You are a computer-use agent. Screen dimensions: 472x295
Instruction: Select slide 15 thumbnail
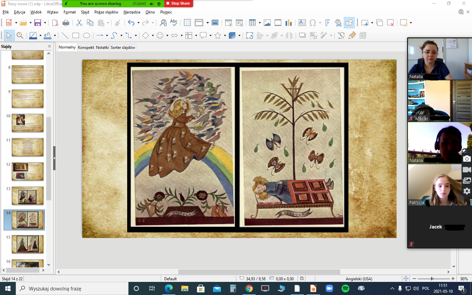(x=28, y=244)
